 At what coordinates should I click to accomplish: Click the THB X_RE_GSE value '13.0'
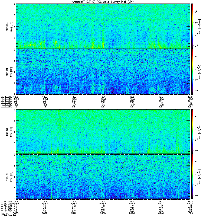(45, 97)
